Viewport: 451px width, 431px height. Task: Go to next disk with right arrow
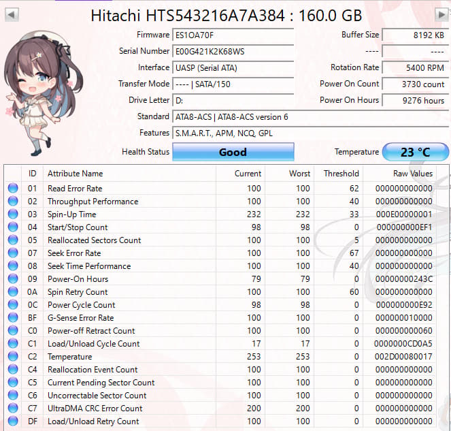click(x=441, y=15)
